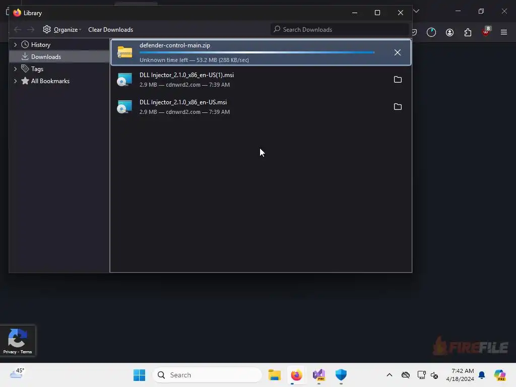Show hidden system tray icons
This screenshot has height=387, width=516.
coord(390,375)
